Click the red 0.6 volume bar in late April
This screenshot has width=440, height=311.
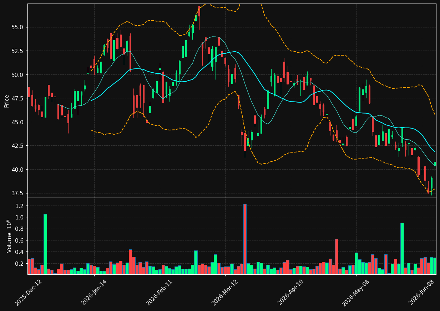[337, 257]
